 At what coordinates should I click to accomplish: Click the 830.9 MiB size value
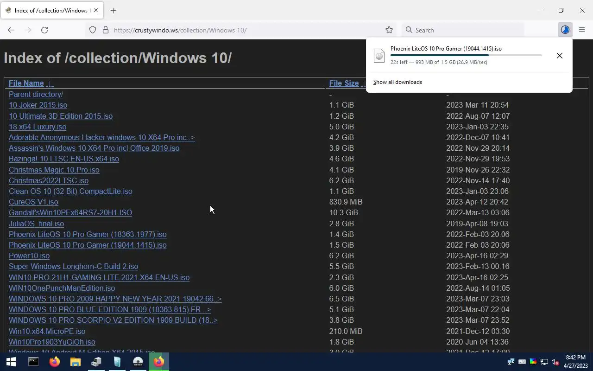[346, 202]
